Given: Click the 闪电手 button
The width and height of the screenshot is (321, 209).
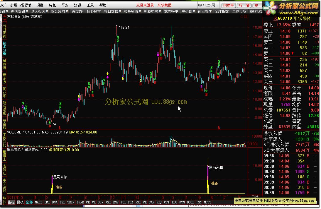Looking at the screenshot, I should 229,5.
